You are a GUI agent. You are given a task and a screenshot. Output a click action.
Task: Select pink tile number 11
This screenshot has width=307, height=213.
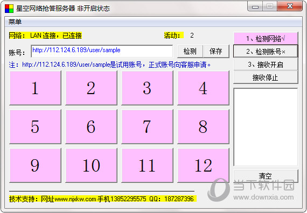click(x=147, y=165)
